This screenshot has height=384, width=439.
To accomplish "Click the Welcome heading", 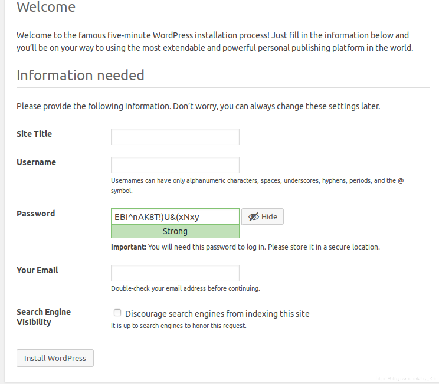I will point(46,7).
